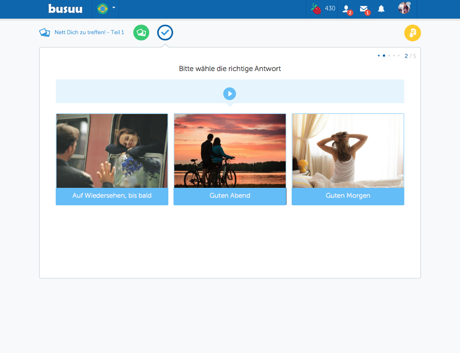Open the berries score icon
Image resolution: width=460 pixels, height=353 pixels.
[x=316, y=9]
